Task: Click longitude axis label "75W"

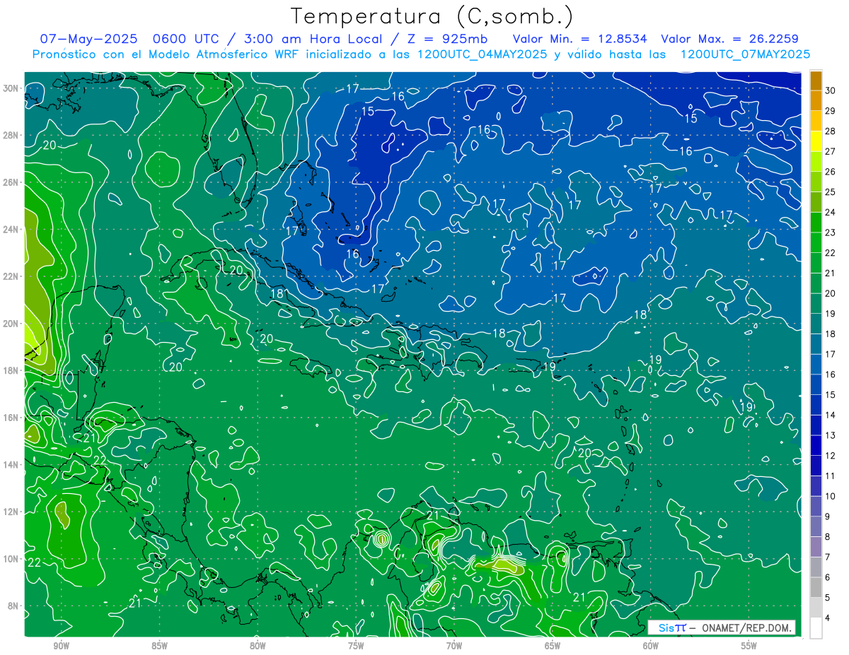Action: click(356, 646)
